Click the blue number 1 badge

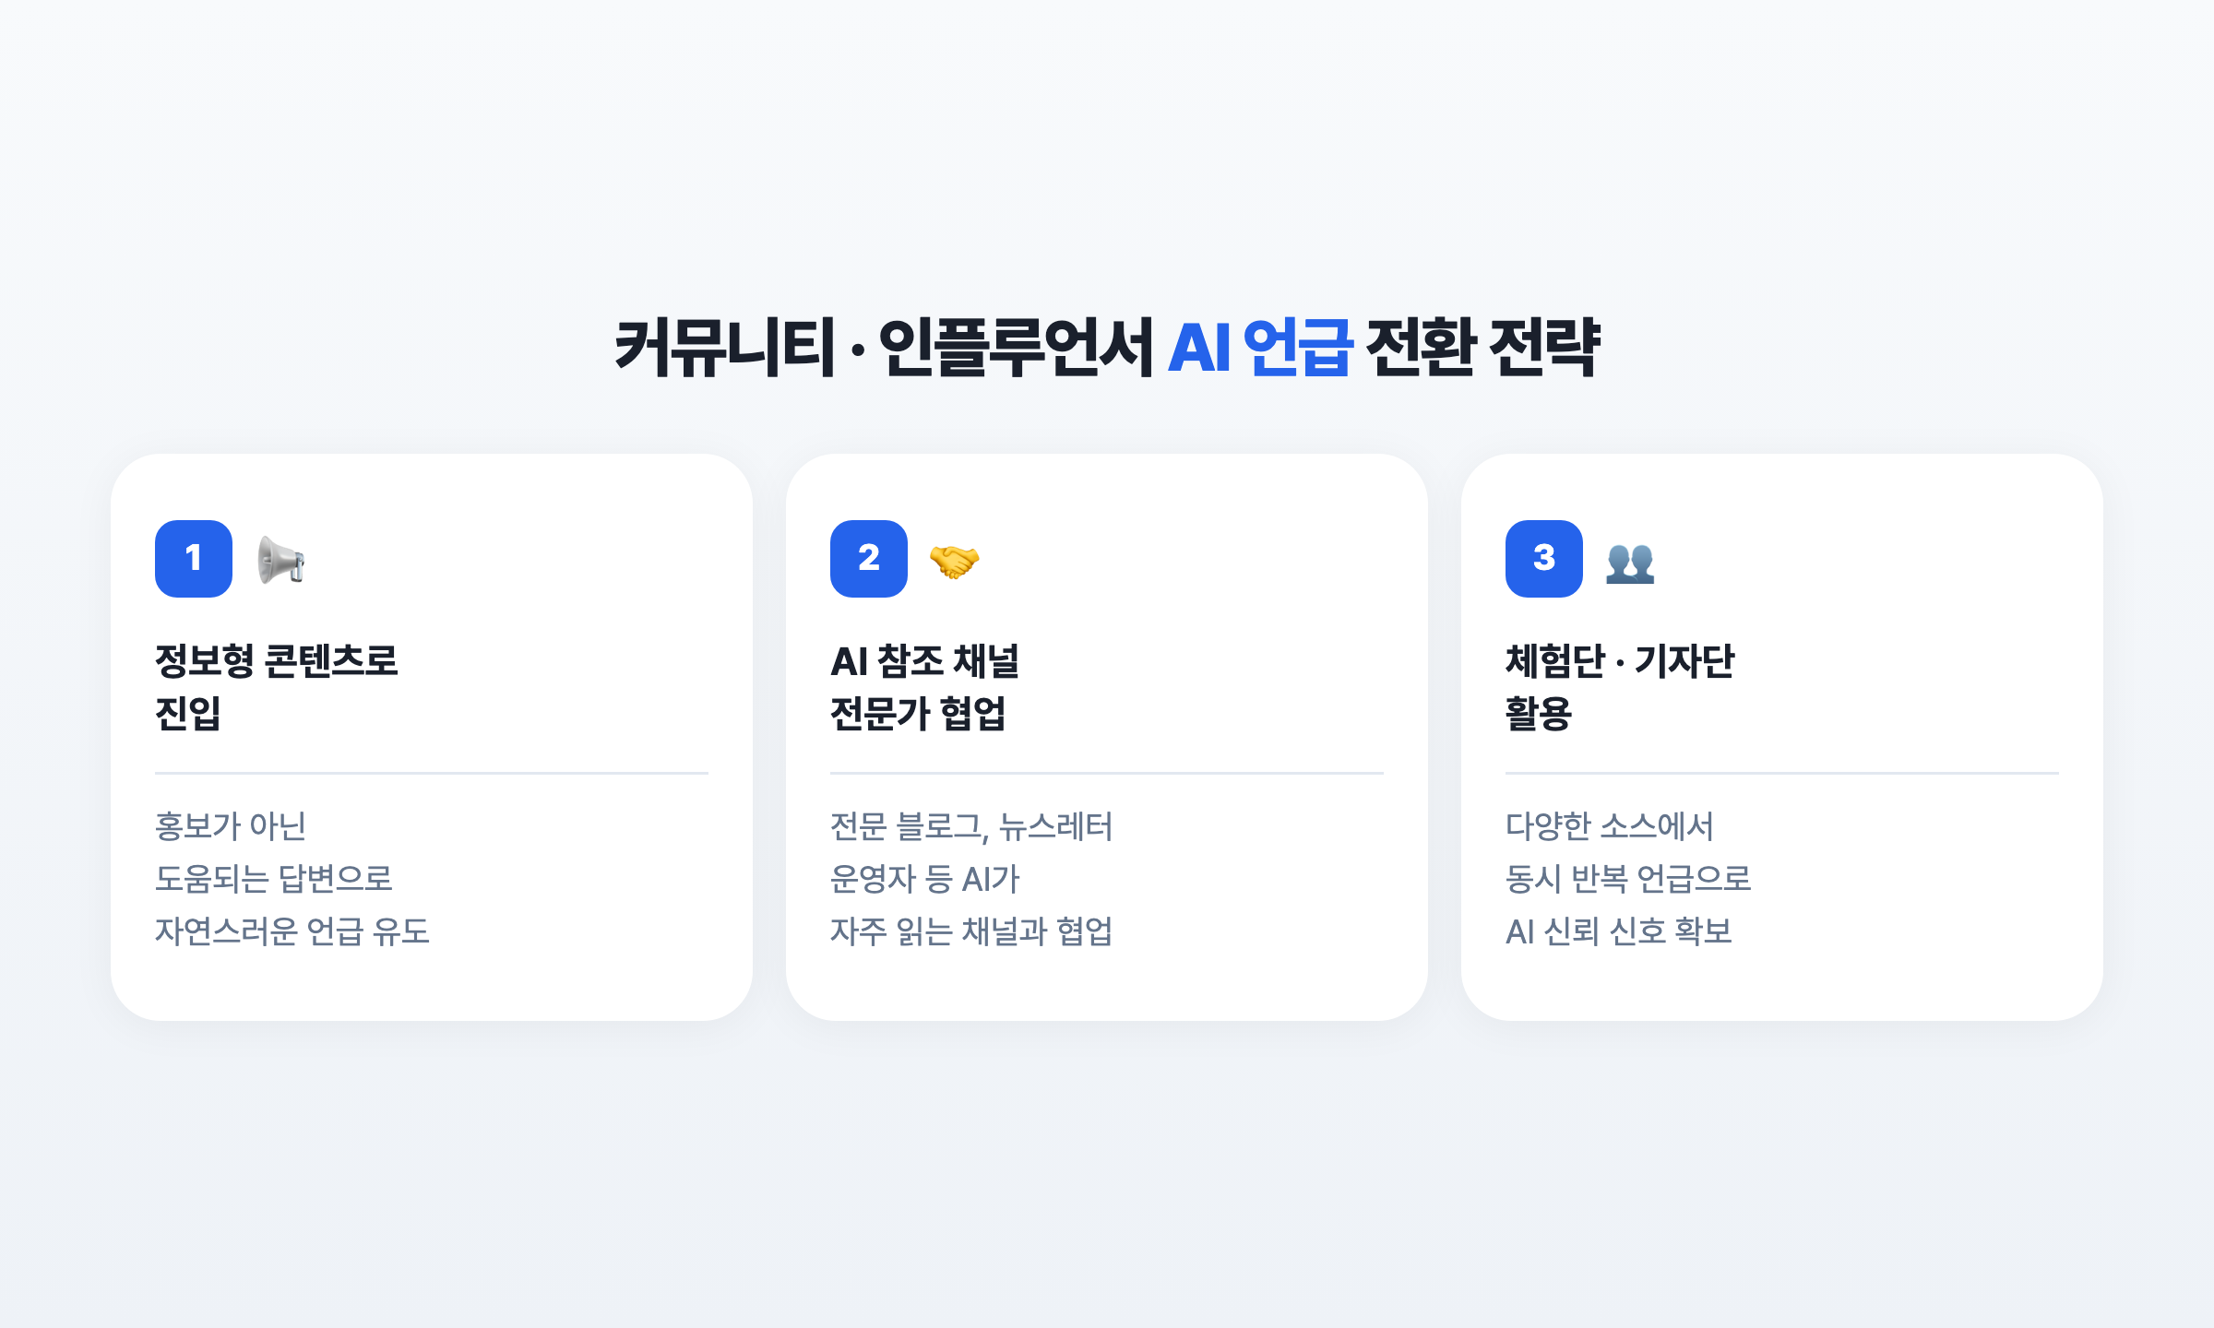[x=194, y=559]
